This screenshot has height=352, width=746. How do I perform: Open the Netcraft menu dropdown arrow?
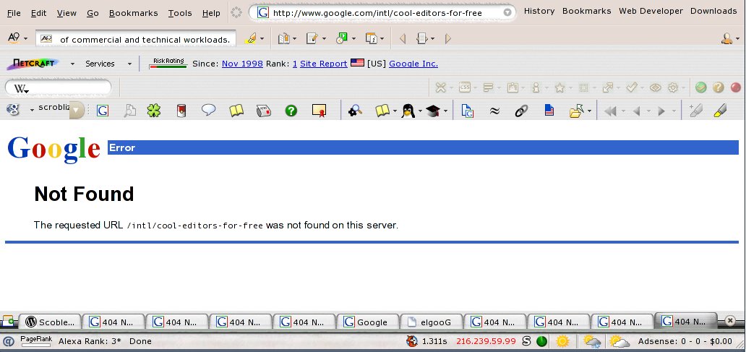pyautogui.click(x=72, y=64)
